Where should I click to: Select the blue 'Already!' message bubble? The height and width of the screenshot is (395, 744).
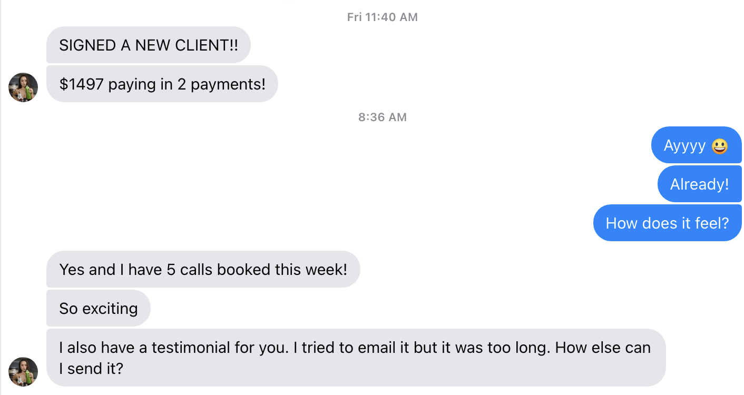[x=700, y=184]
